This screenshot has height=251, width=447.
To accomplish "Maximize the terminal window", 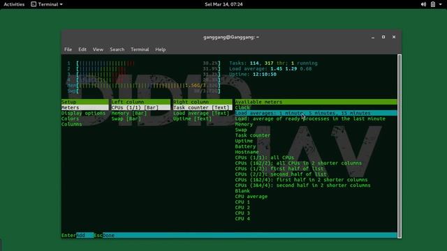I will click(x=383, y=37).
